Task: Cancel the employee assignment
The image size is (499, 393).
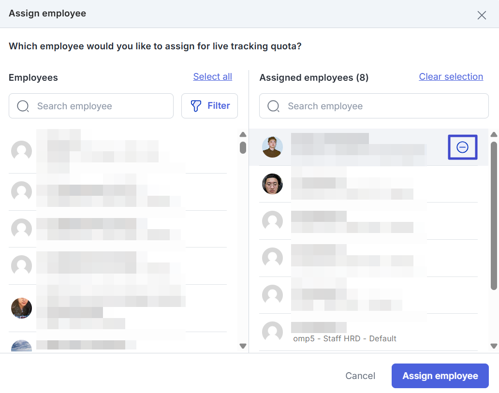Action: [x=360, y=376]
